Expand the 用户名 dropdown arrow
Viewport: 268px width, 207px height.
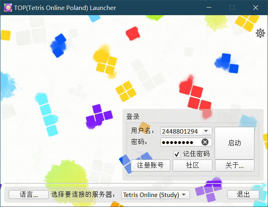[x=206, y=131]
